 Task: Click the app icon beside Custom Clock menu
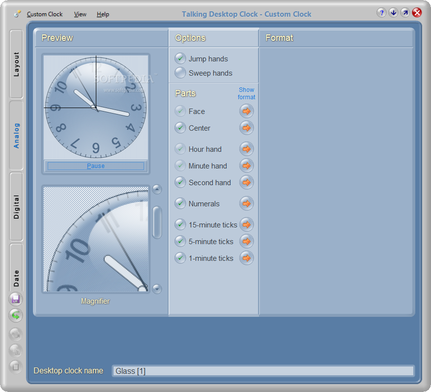click(x=17, y=14)
